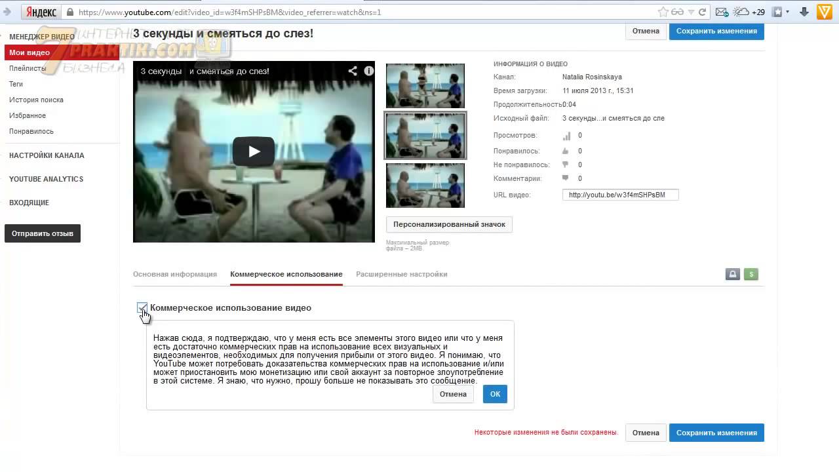
Task: Click the bottom Сохранить изменения button
Action: tap(716, 433)
